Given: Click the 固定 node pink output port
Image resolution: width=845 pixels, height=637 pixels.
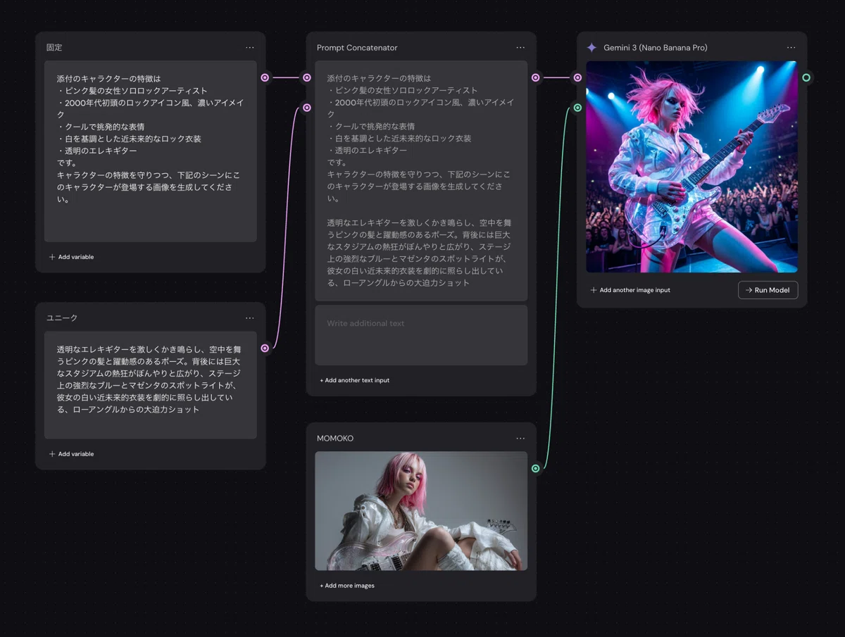Looking at the screenshot, I should [x=265, y=77].
